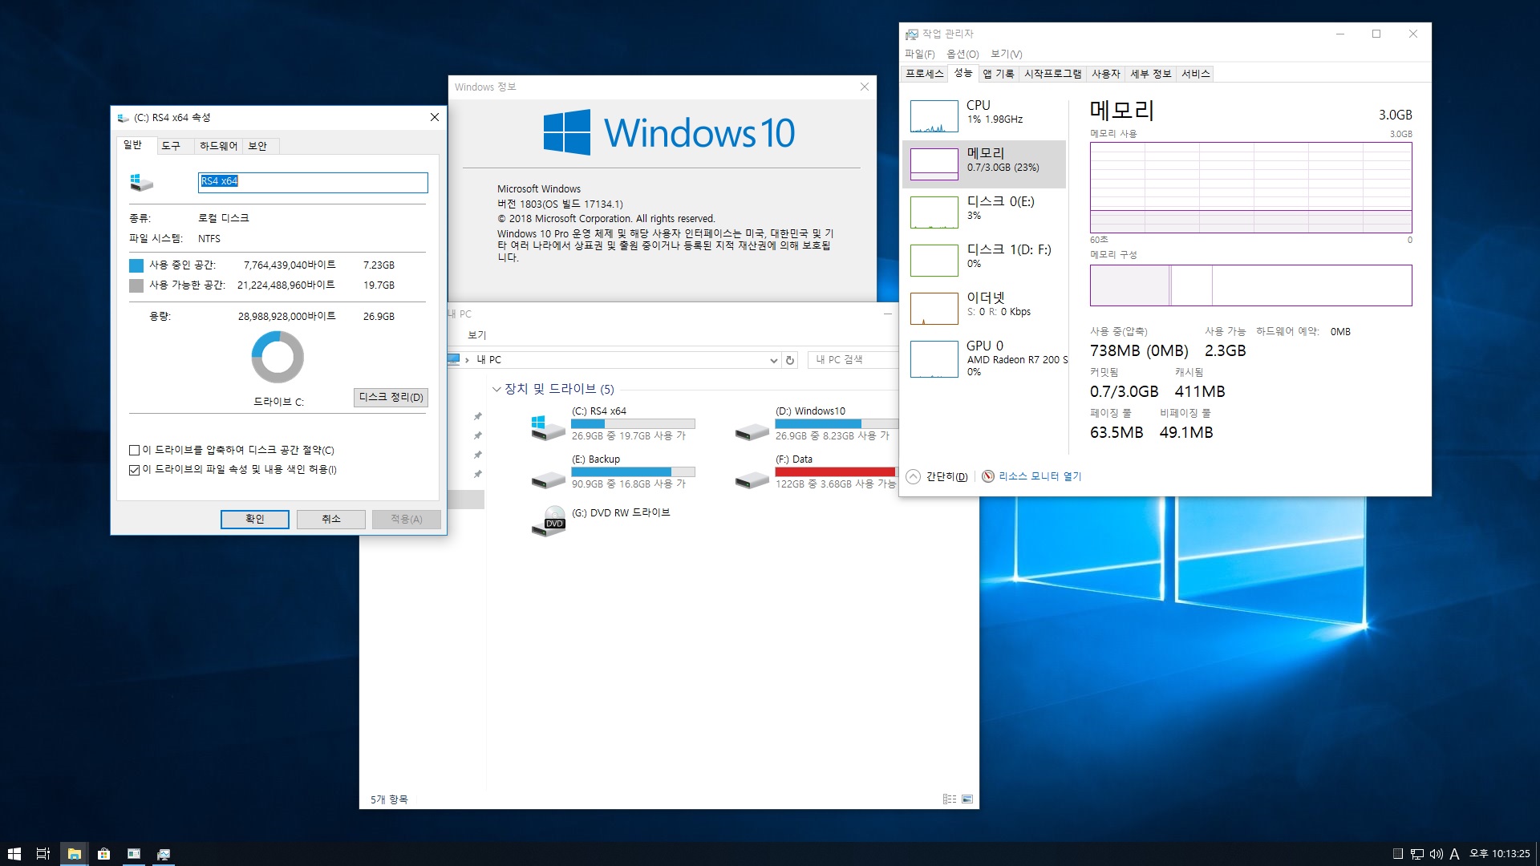Select the (F:) Data drive icon
The height and width of the screenshot is (866, 1540).
752,480
